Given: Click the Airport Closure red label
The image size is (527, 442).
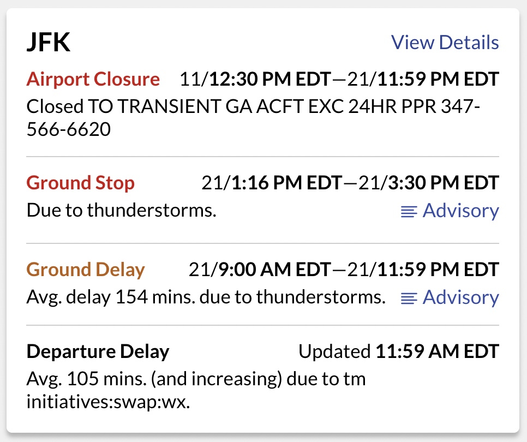Looking at the screenshot, I should coord(93,79).
